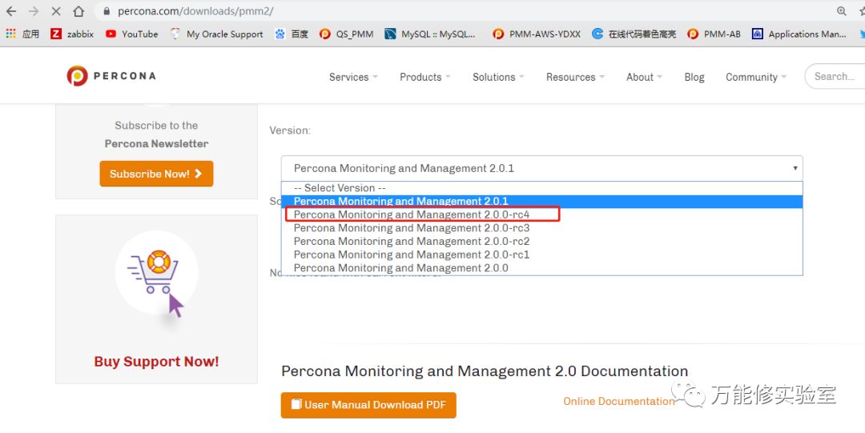Image resolution: width=865 pixels, height=433 pixels.
Task: Click the Version: label
Action: click(290, 130)
